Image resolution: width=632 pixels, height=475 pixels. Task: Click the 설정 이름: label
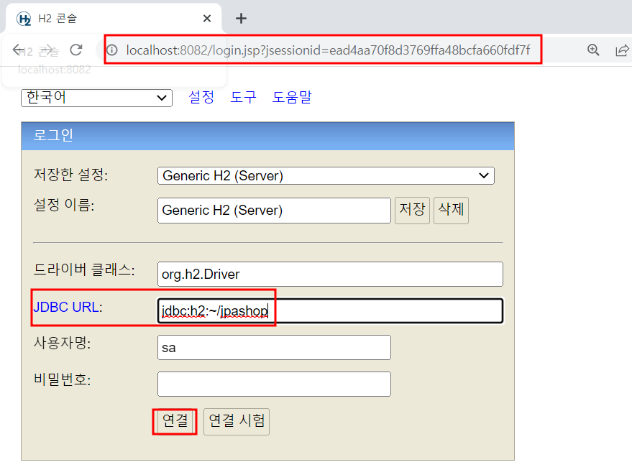64,205
